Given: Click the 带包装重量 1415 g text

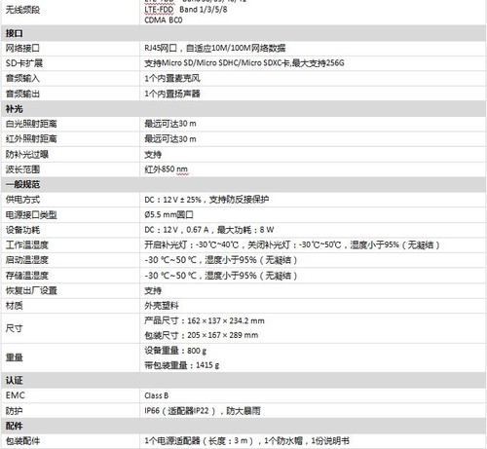Looking at the screenshot, I should click(x=182, y=365).
